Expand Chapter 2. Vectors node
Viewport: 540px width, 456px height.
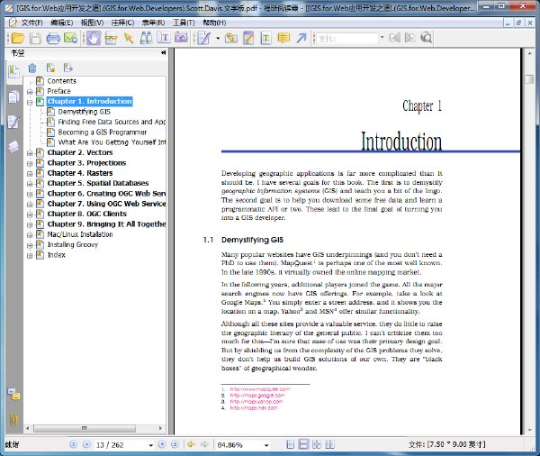coord(30,153)
